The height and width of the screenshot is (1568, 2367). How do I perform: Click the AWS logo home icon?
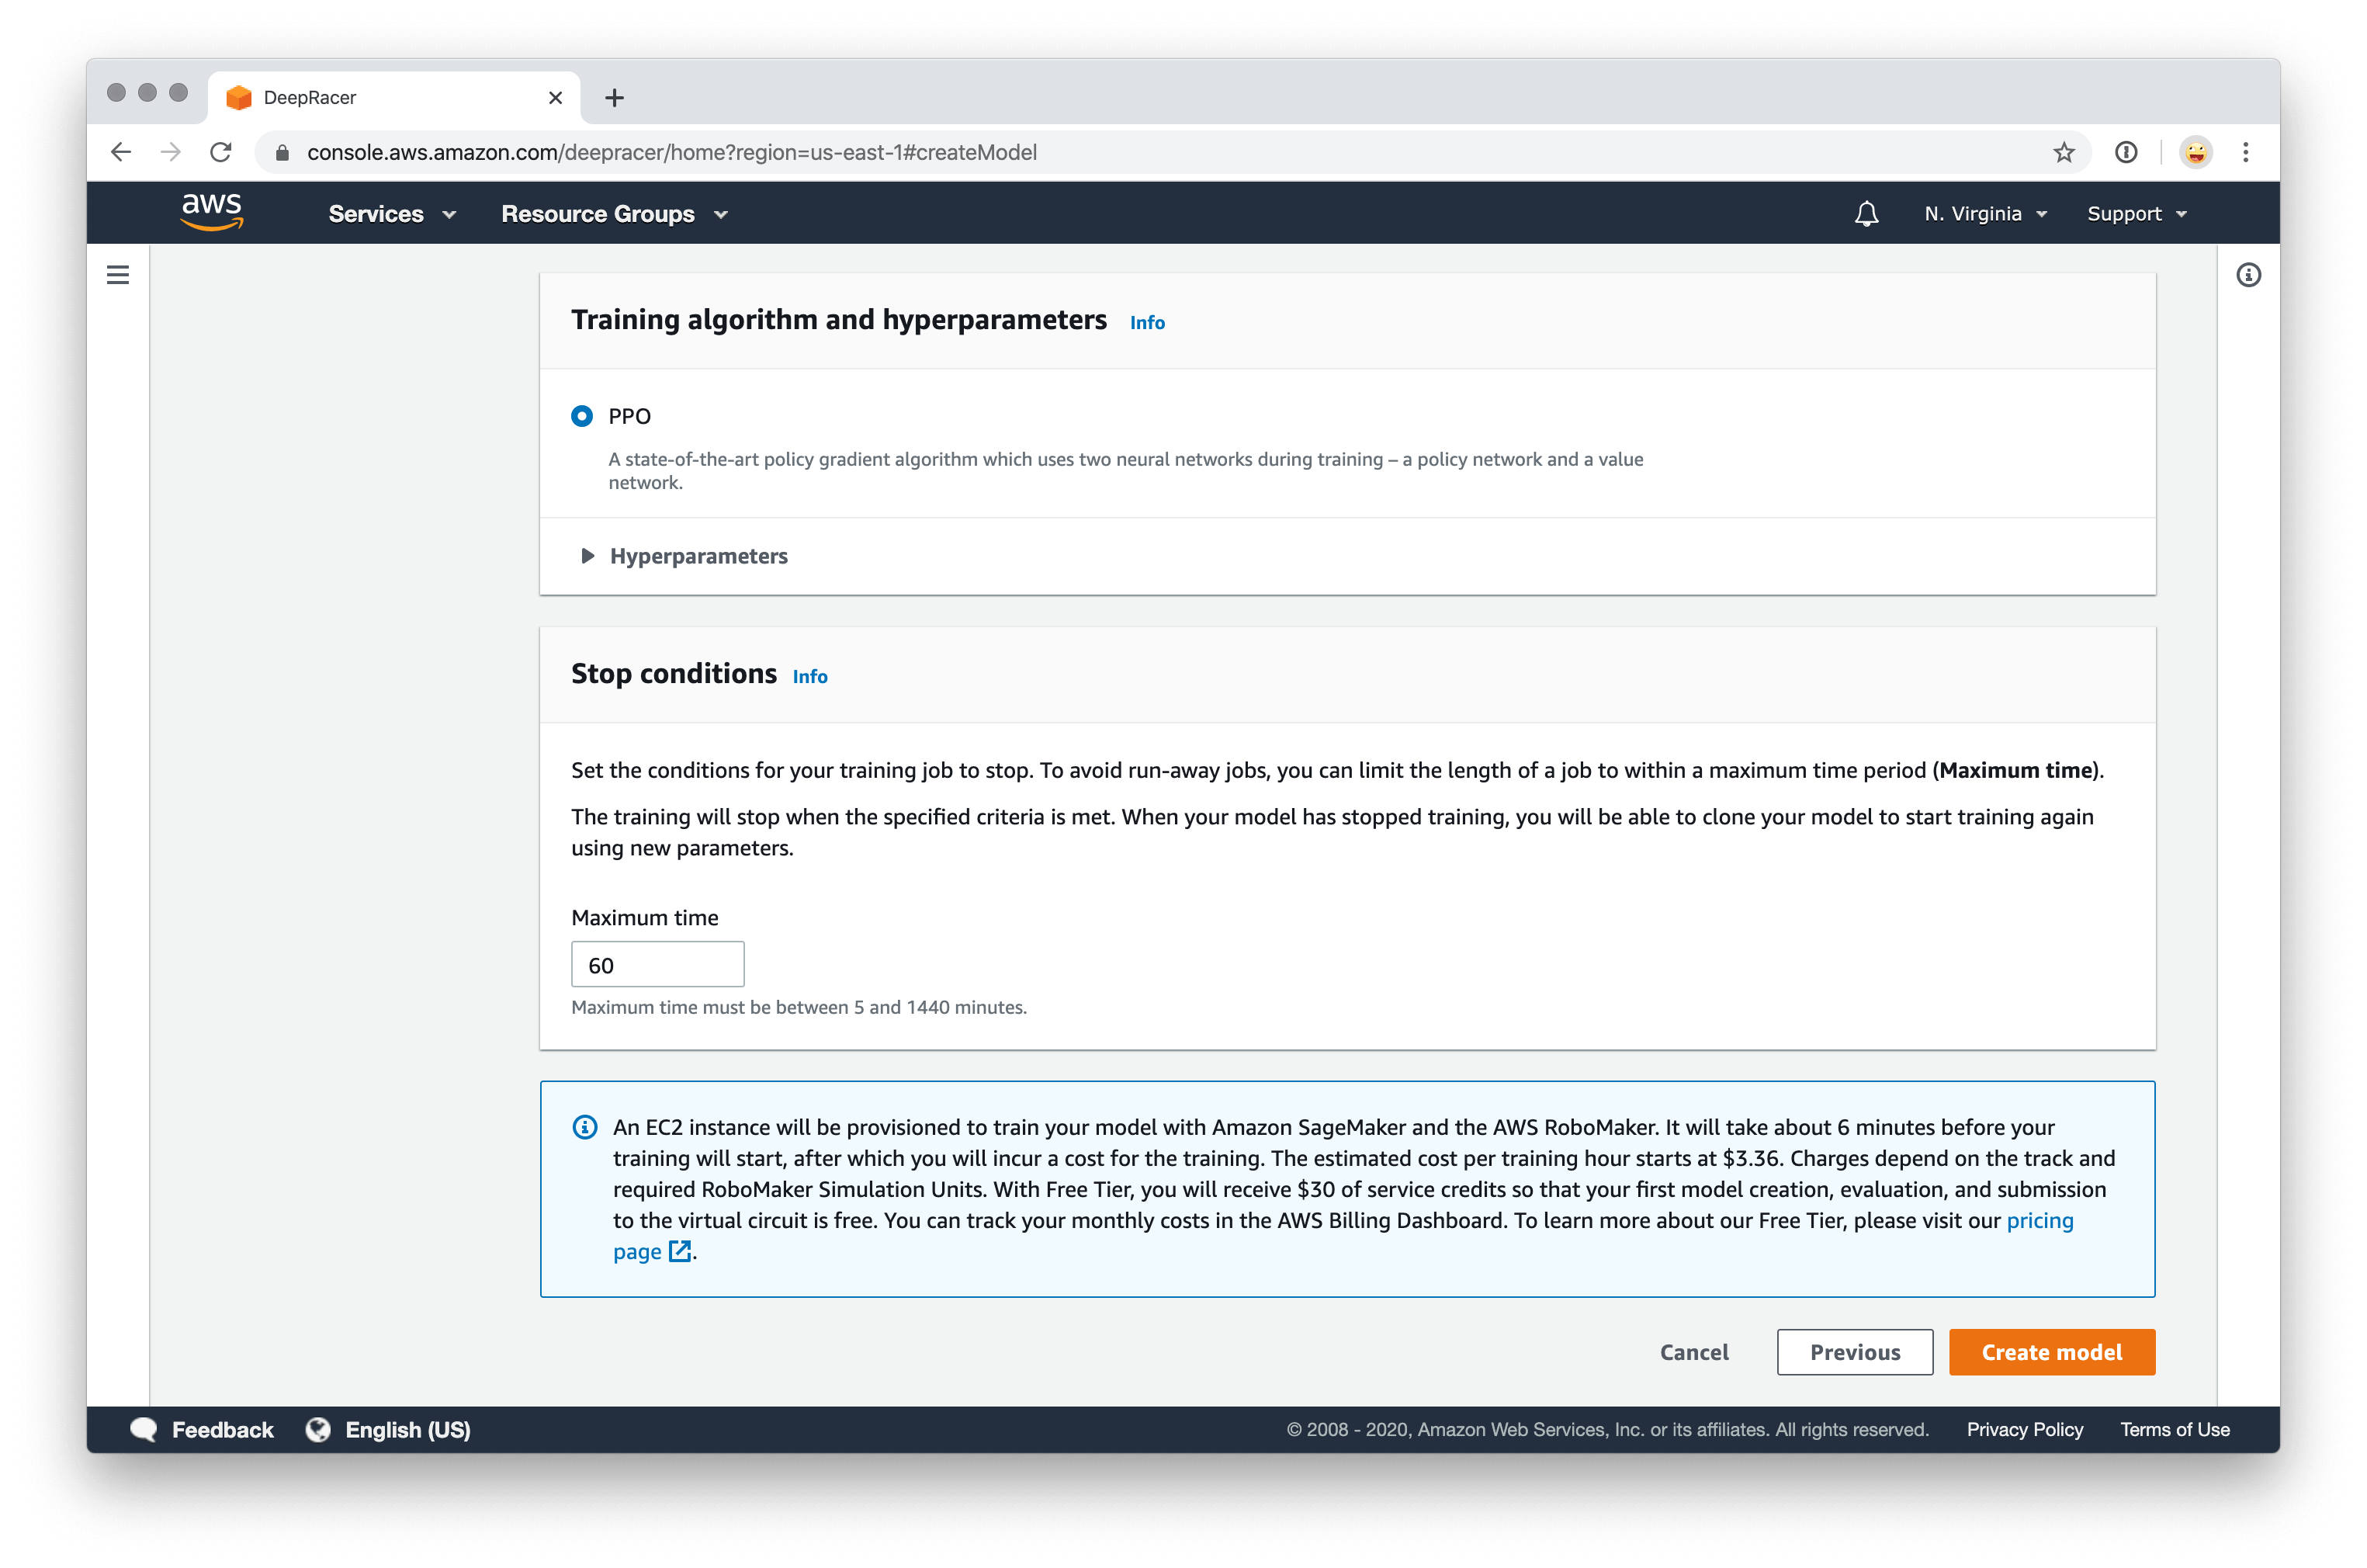pos(212,212)
